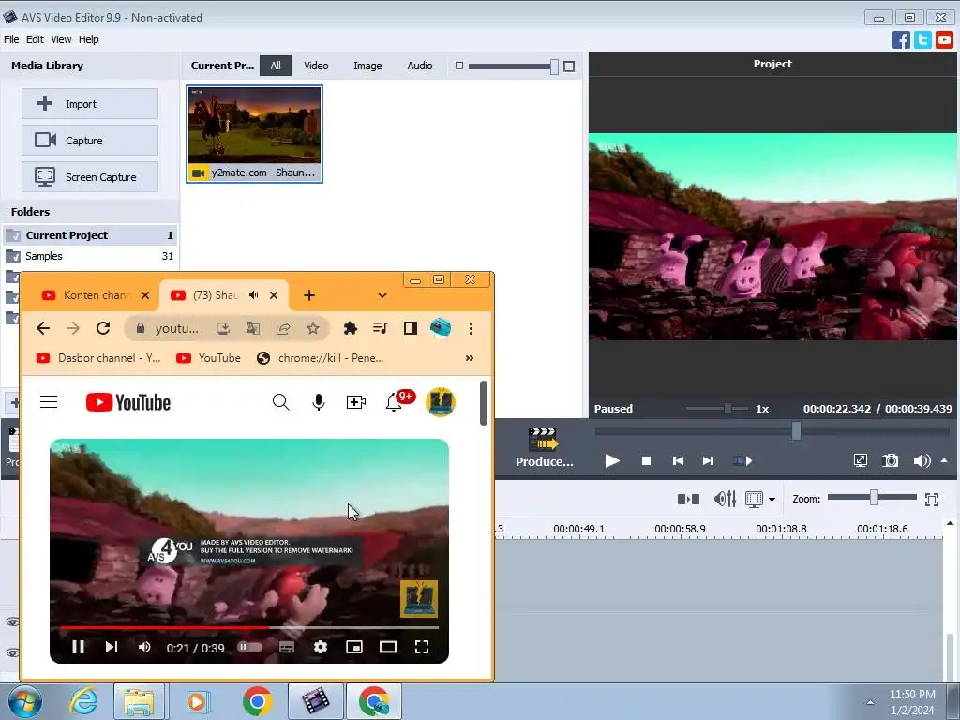Select the Samples folder
The image size is (960, 720).
pyautogui.click(x=90, y=256)
